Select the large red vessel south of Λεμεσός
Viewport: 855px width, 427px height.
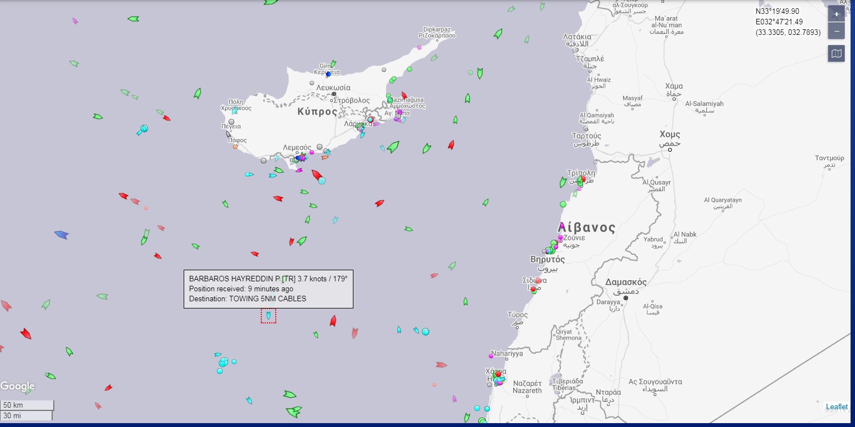(317, 176)
